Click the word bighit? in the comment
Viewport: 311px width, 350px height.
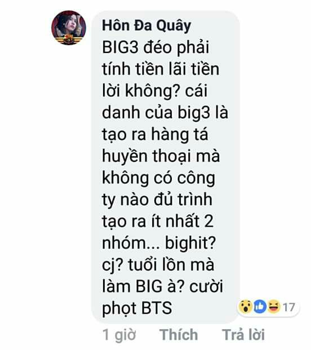190,243
